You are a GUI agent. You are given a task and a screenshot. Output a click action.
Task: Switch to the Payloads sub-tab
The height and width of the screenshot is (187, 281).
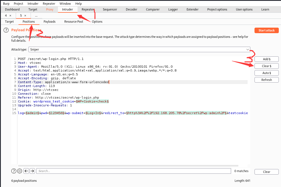pyautogui.click(x=49, y=22)
